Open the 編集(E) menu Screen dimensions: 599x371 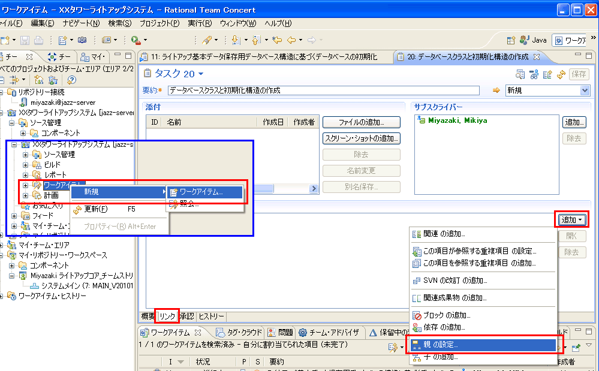coord(43,23)
